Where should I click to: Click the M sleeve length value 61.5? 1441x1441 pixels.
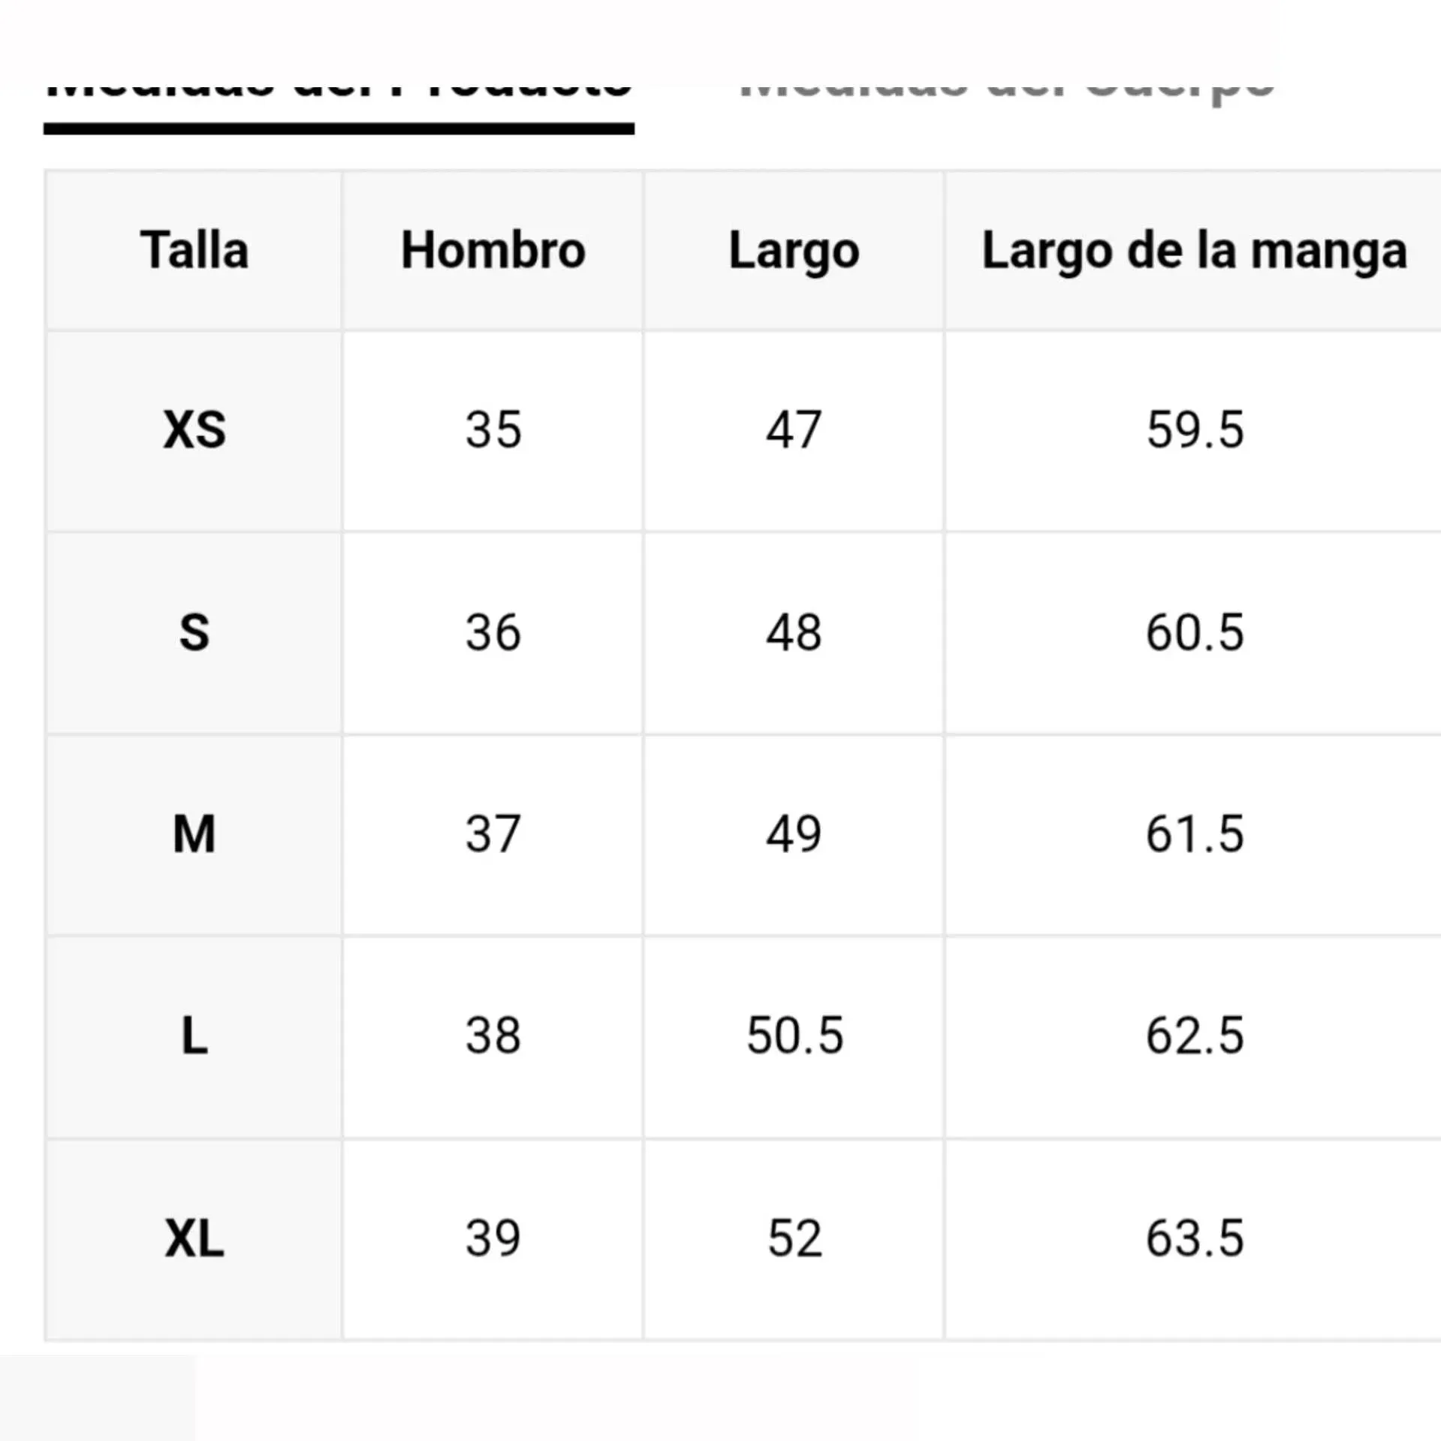coord(1194,834)
